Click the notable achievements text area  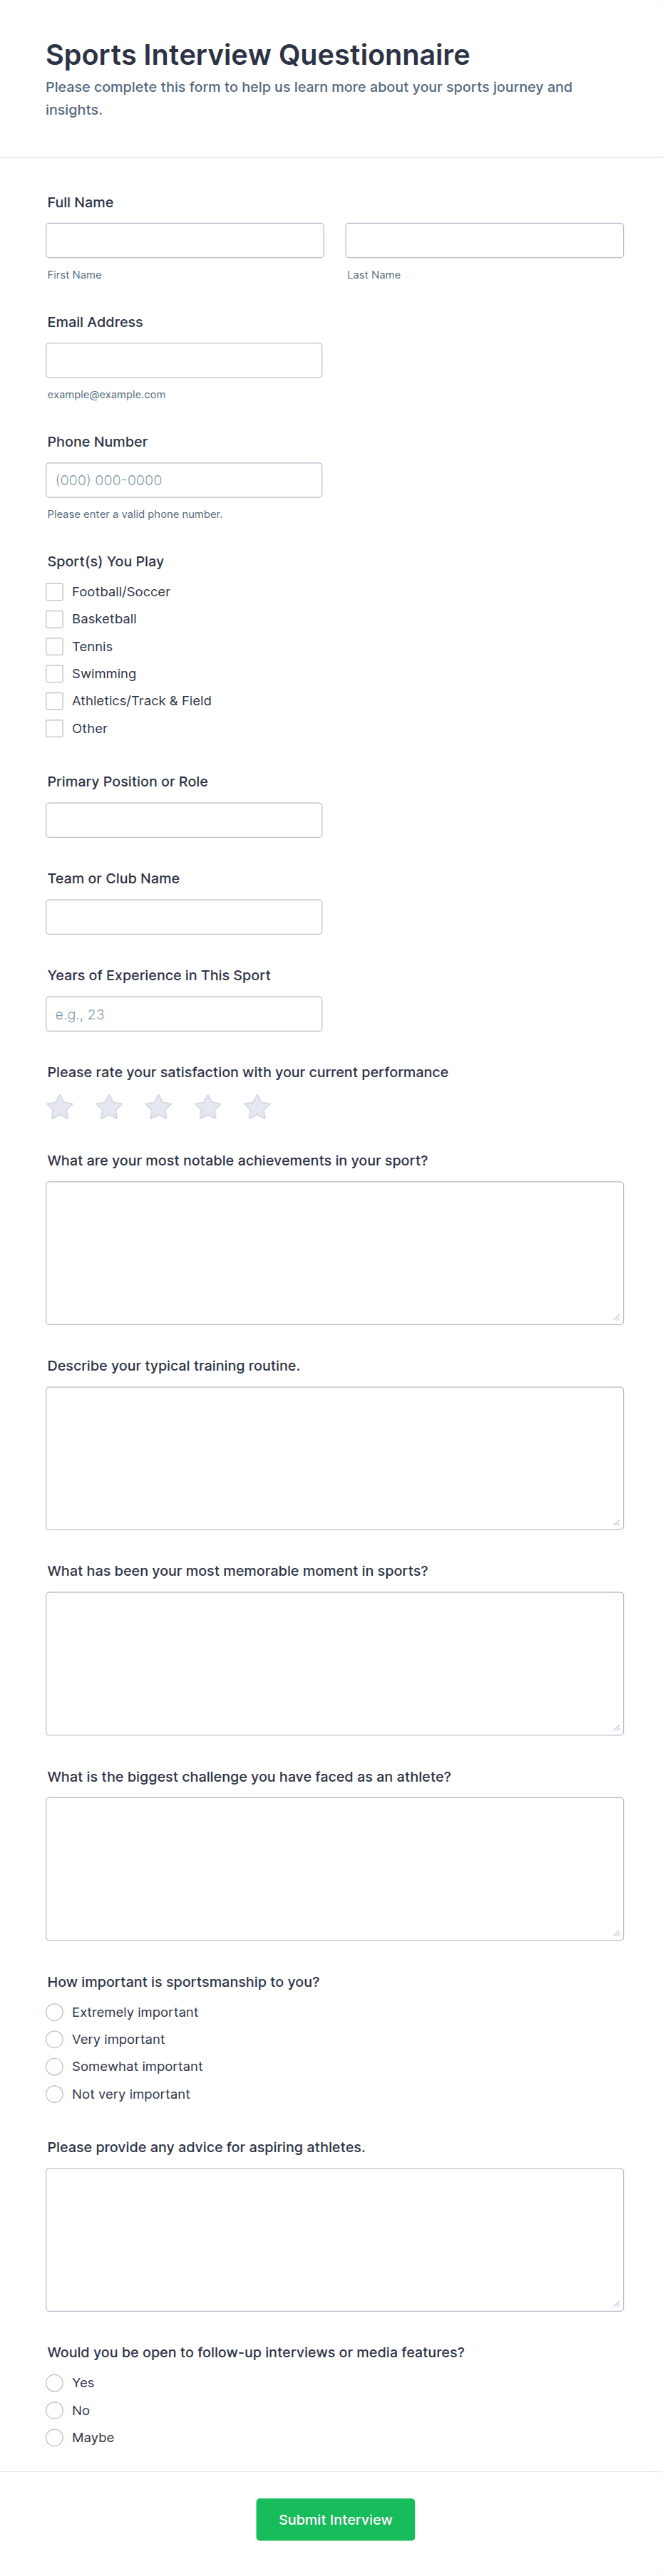click(334, 1253)
